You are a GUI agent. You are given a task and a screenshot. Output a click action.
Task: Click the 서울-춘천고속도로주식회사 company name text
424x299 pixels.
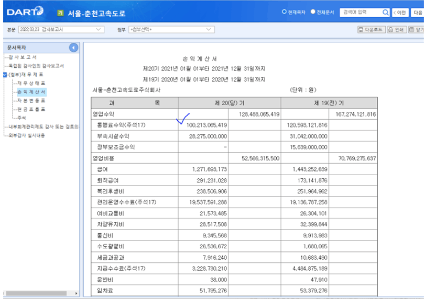point(126,90)
